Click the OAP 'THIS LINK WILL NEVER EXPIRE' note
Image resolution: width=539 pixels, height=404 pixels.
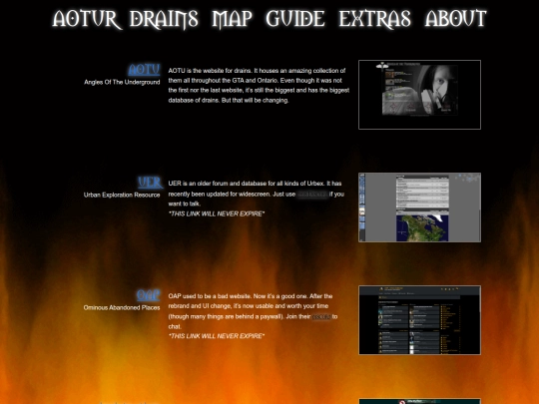tap(217, 336)
